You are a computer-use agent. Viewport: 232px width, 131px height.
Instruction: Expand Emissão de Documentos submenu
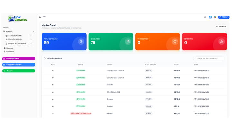coord(31,44)
